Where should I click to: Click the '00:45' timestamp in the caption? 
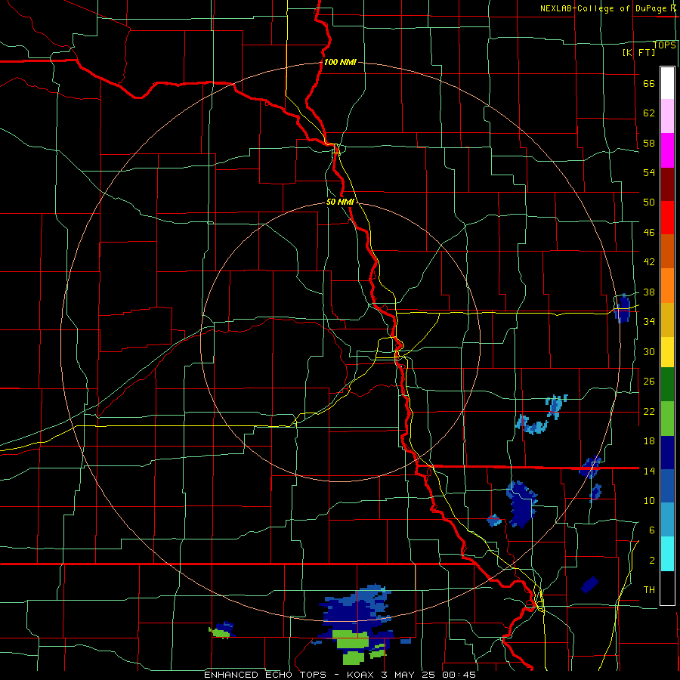[x=459, y=675]
